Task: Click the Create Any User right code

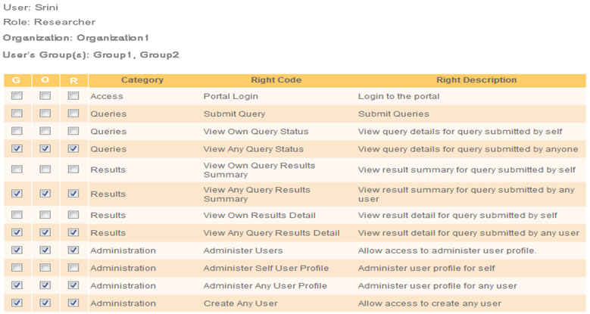Action: [x=240, y=303]
